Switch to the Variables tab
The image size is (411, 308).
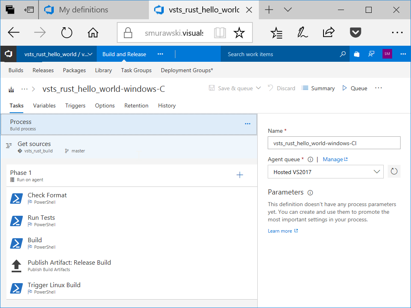44,105
